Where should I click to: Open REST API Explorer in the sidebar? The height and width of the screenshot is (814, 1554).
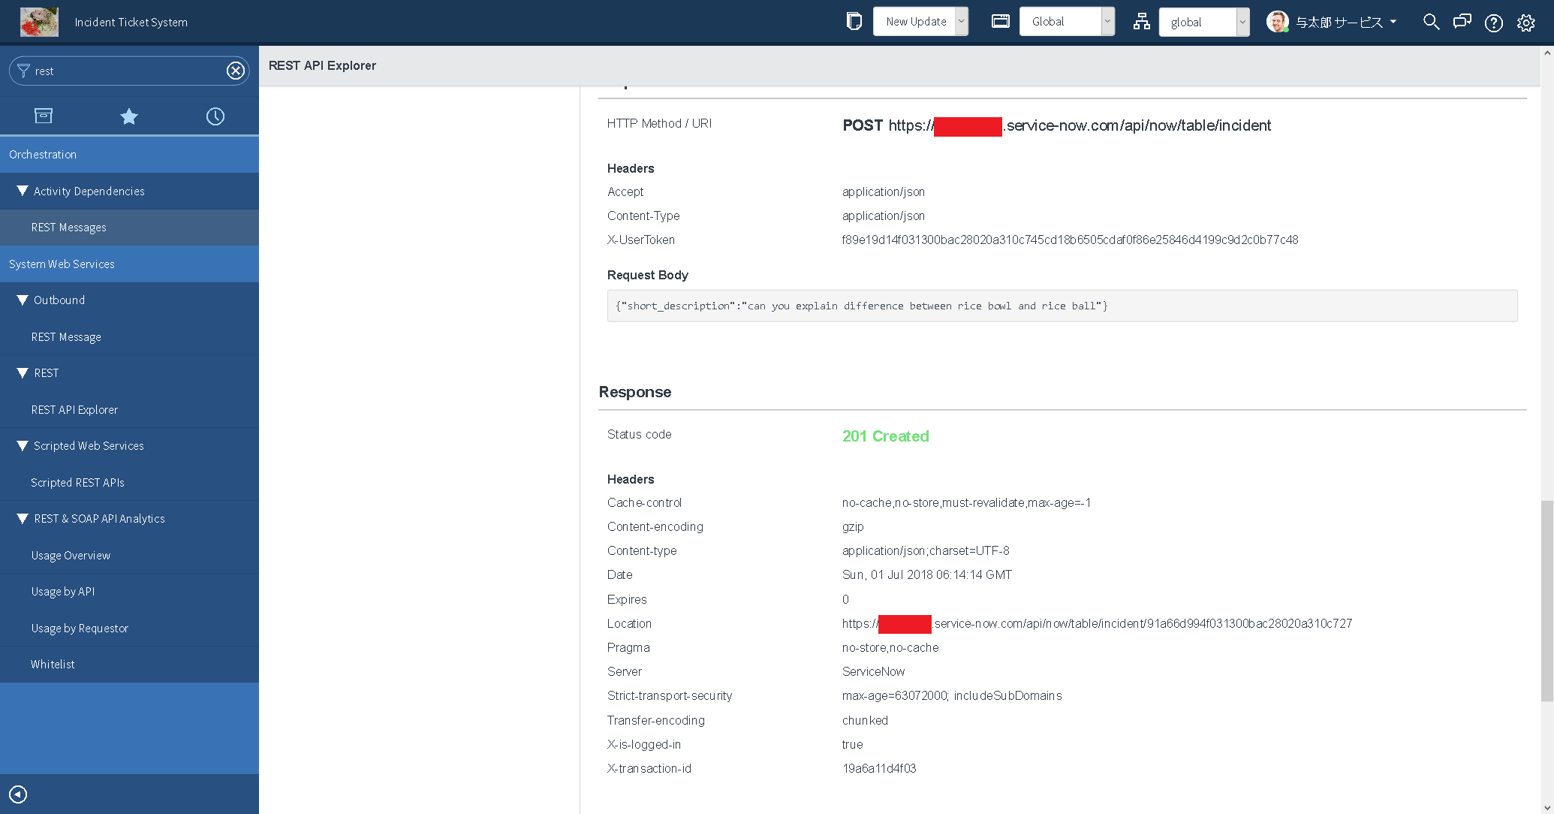74,409
